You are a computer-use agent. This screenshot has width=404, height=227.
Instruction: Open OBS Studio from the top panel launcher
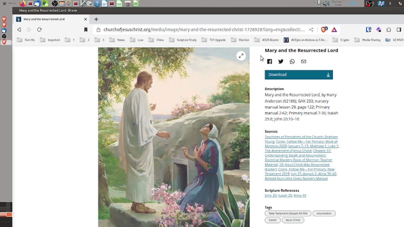pyautogui.click(x=55, y=3)
